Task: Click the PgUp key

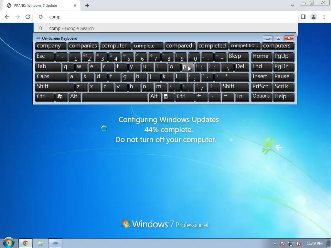Action: [283, 57]
